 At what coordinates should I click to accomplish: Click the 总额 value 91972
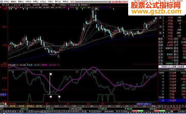(x=170, y=54)
